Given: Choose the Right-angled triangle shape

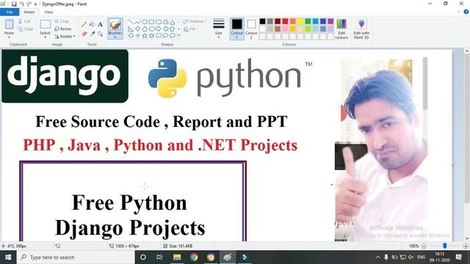Looking at the screenshot, I should [x=131, y=29].
